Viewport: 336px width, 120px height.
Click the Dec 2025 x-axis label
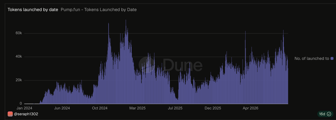click(213, 108)
